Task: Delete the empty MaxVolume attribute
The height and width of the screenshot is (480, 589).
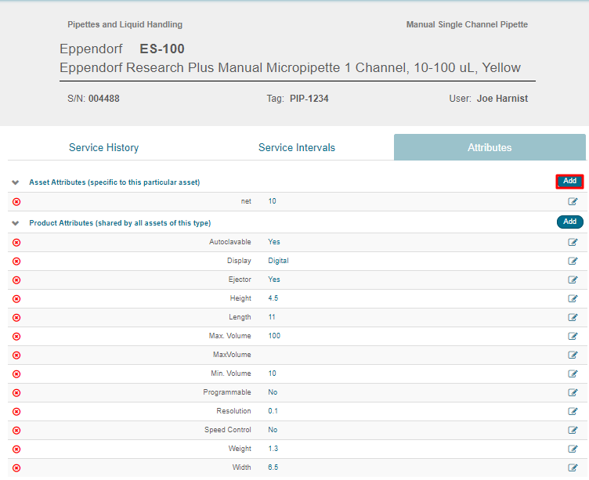Action: coord(16,355)
